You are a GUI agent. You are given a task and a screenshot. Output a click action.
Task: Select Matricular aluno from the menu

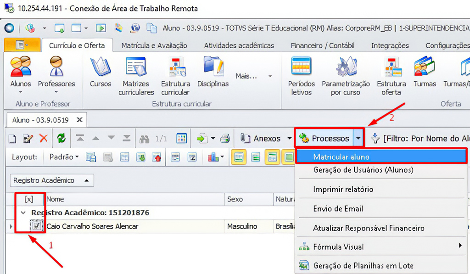[341, 157]
